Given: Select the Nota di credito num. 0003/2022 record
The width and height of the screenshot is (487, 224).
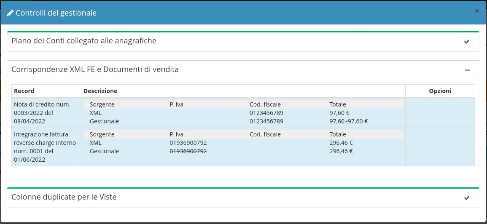Looking at the screenshot, I should pos(42,113).
